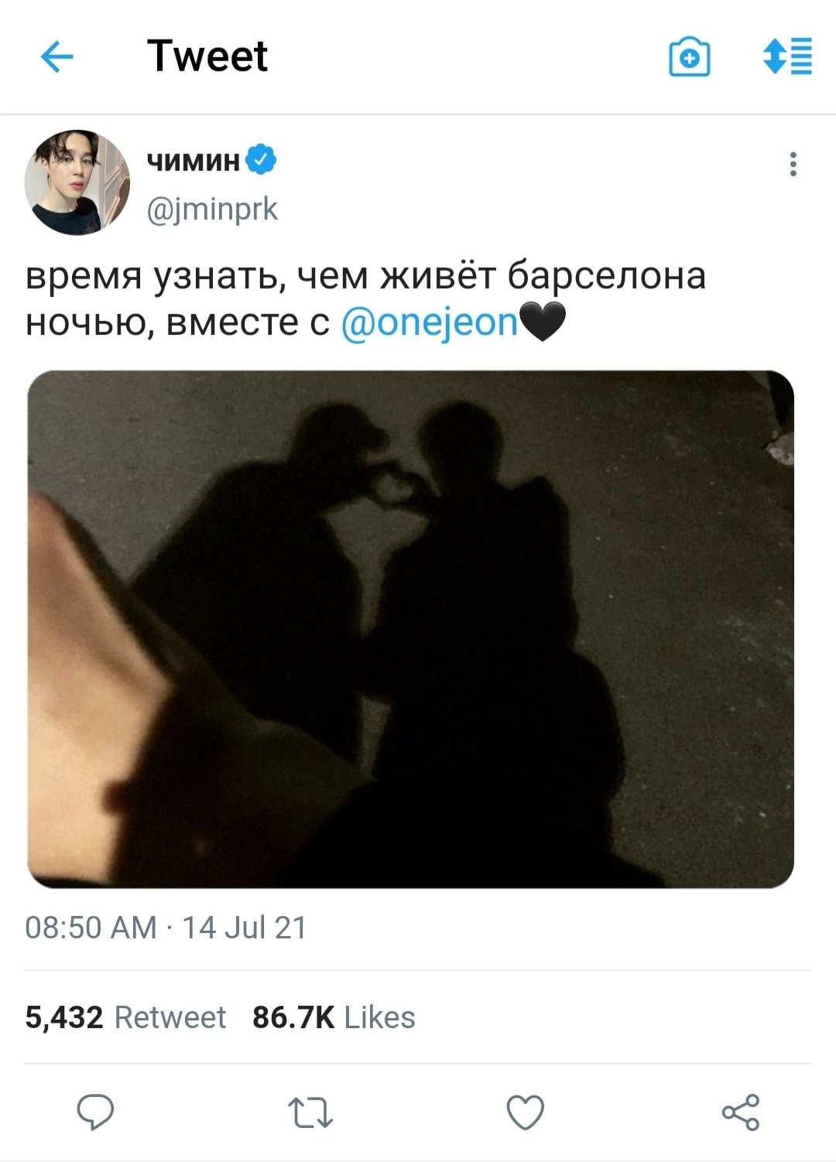
Task: Tap the sort replies icon
Action: [787, 56]
